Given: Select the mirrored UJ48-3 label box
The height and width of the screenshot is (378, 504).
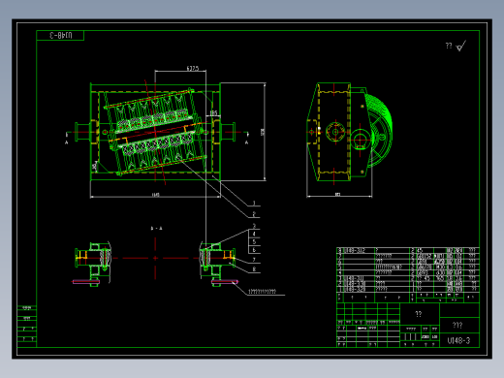Looking at the screenshot, I should click(60, 35).
